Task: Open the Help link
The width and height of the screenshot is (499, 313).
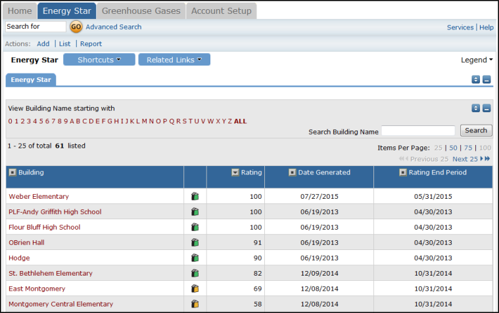Action: point(487,28)
